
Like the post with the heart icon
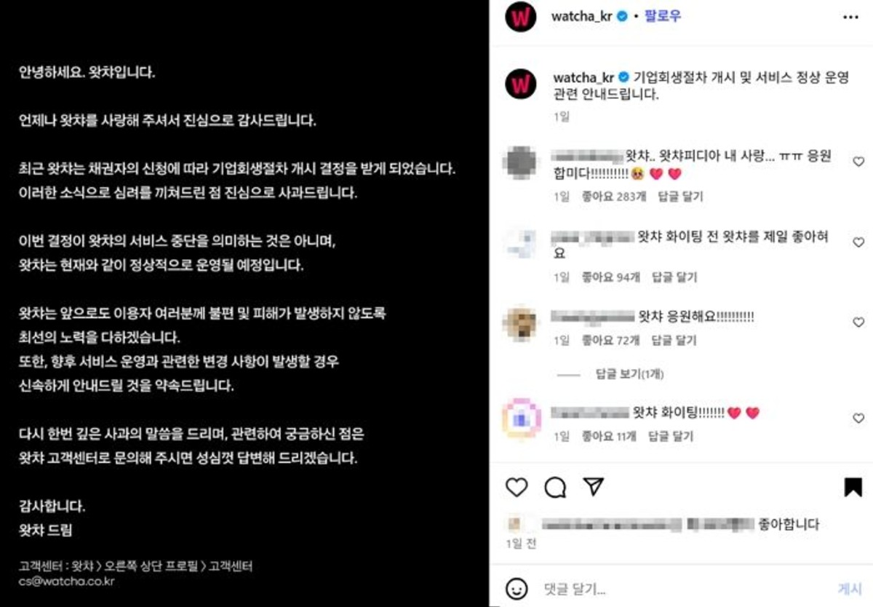pyautogui.click(x=517, y=487)
